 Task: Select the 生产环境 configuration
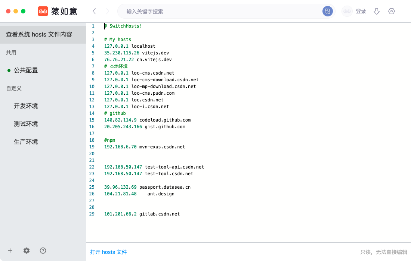(x=43, y=142)
